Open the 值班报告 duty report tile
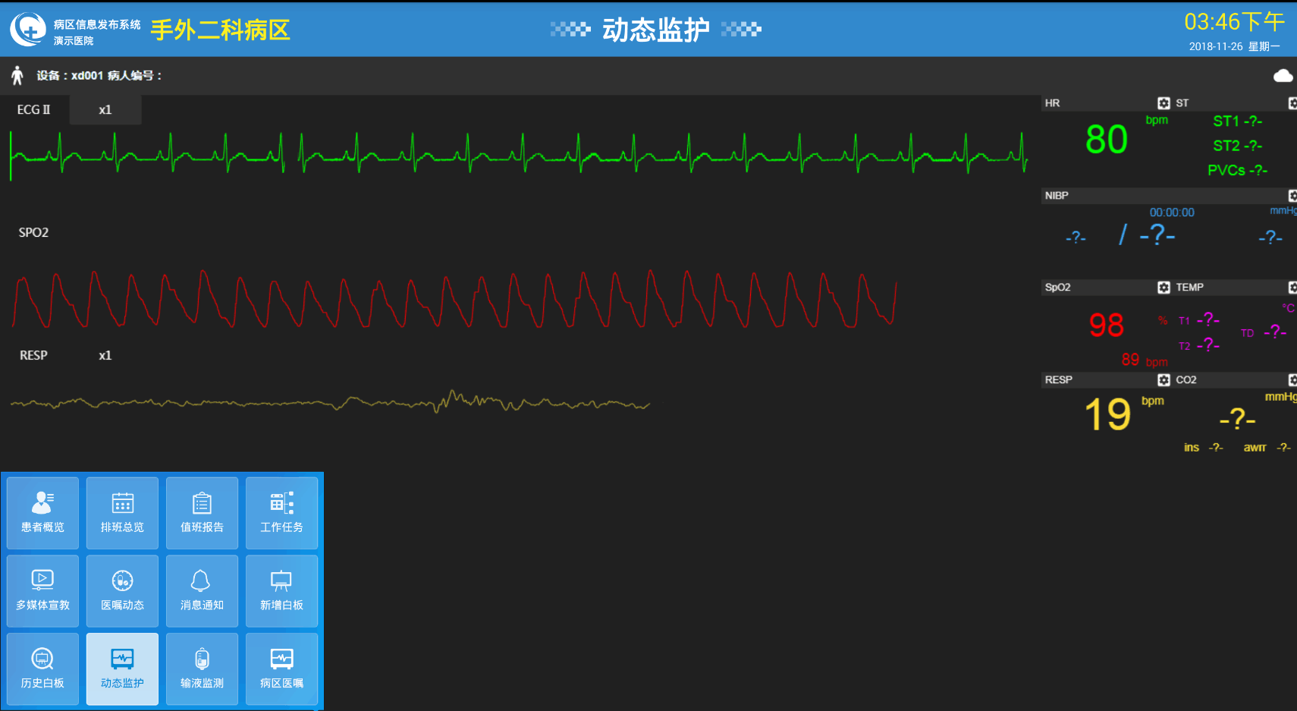Viewport: 1297px width, 711px height. click(202, 513)
